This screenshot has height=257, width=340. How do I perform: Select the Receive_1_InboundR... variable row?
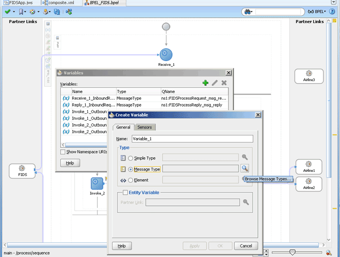(x=144, y=98)
